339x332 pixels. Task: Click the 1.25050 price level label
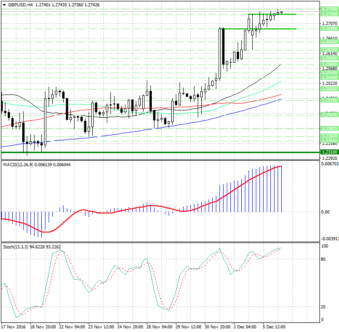[329, 89]
